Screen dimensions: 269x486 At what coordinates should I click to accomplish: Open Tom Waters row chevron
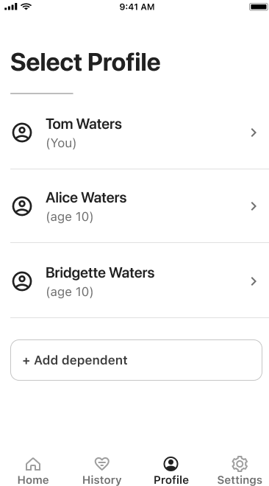point(254,133)
